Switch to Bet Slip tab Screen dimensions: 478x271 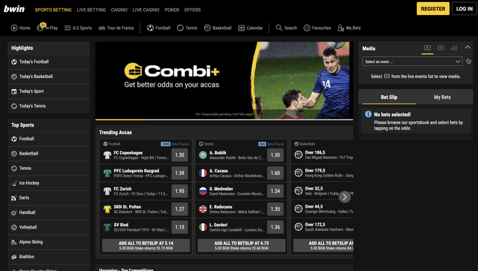(x=389, y=97)
